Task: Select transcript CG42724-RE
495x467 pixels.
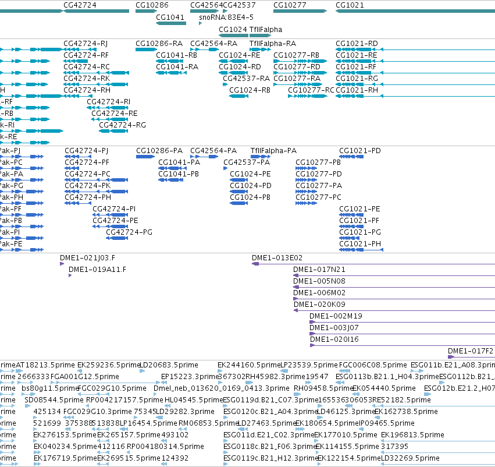Action: click(x=114, y=114)
